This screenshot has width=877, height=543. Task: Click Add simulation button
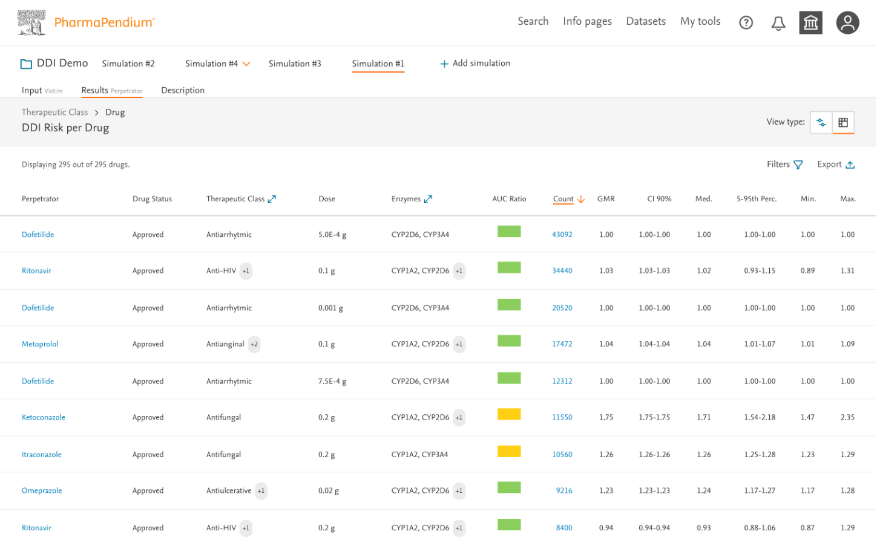pyautogui.click(x=475, y=63)
